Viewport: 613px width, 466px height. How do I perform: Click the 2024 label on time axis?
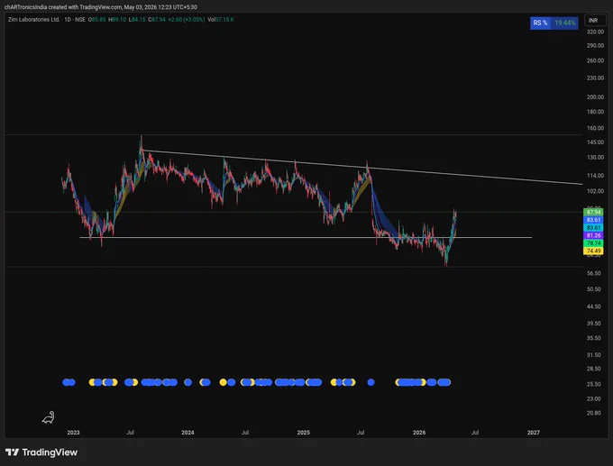pos(188,433)
